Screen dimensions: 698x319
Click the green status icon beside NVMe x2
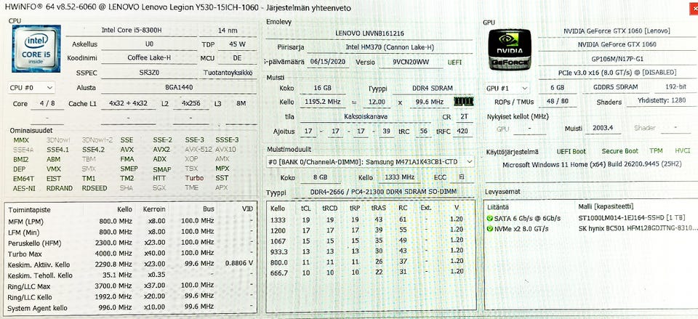[x=490, y=229]
